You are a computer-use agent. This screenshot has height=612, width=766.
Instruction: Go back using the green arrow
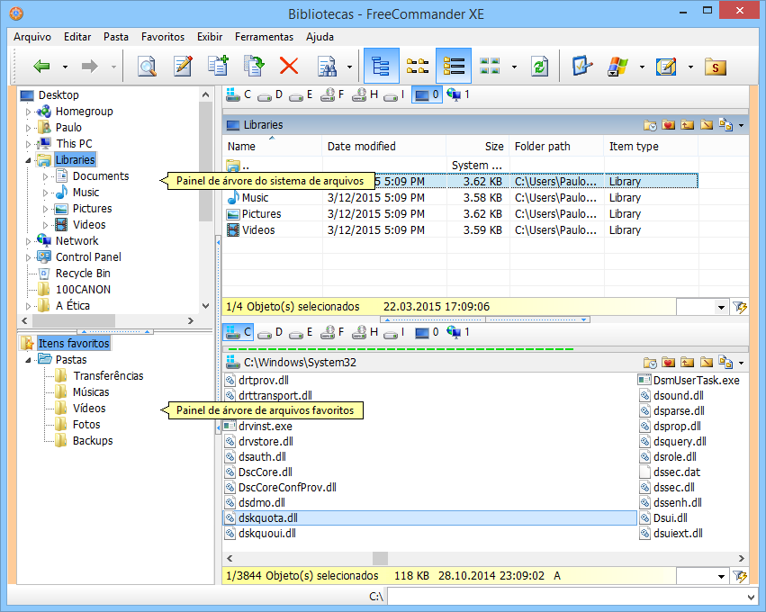pos(41,66)
